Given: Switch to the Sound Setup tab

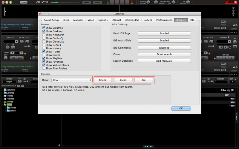Looking at the screenshot, I should [51, 20].
